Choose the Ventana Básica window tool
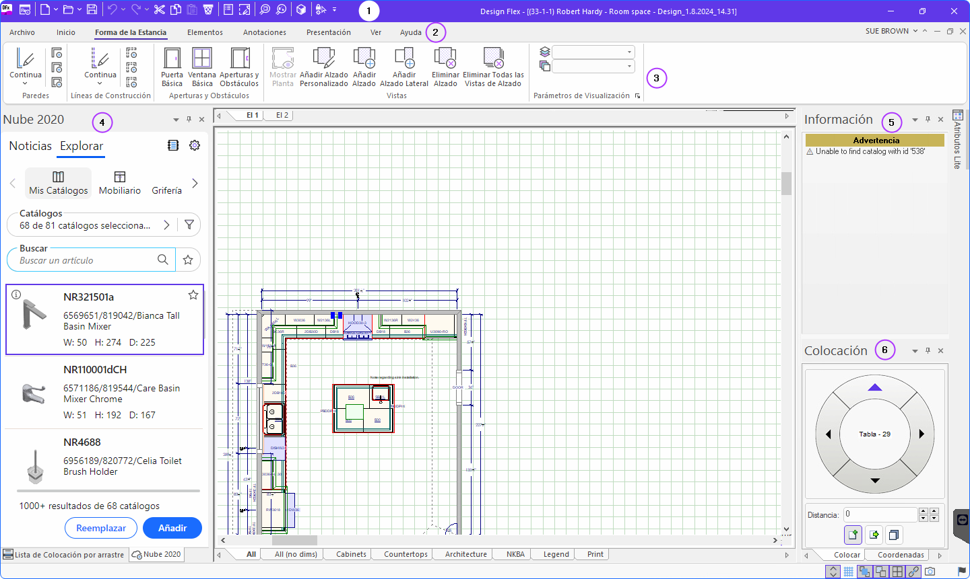The image size is (970, 579). [202, 67]
